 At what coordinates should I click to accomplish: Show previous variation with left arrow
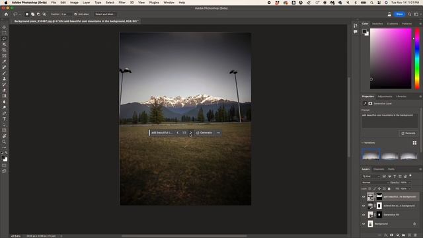pos(178,133)
